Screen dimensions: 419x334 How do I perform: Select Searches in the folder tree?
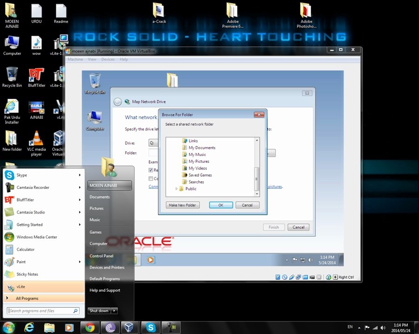pos(196,182)
